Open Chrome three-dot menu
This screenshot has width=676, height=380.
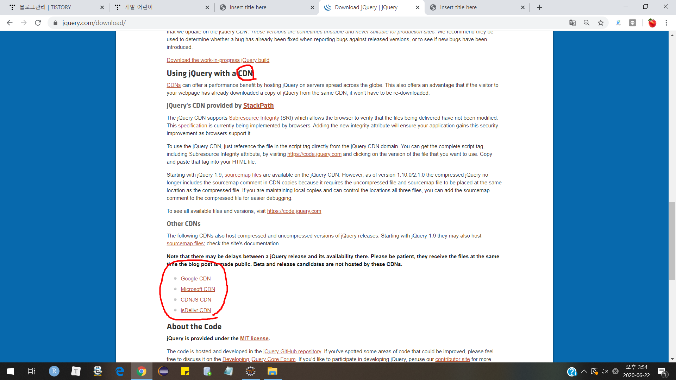666,23
